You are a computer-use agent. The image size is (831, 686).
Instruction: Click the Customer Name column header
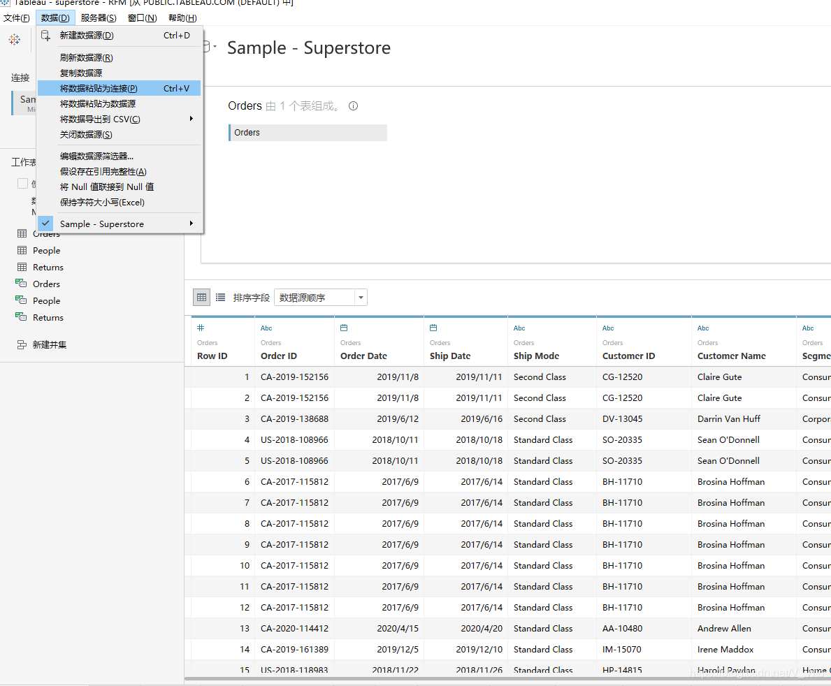point(731,356)
